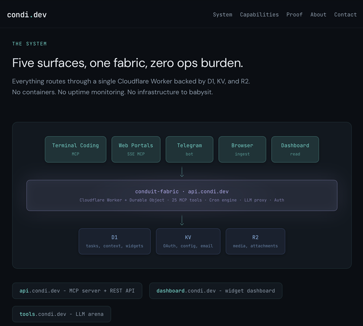Select the Proof nav link
The image size is (363, 326).
(295, 15)
